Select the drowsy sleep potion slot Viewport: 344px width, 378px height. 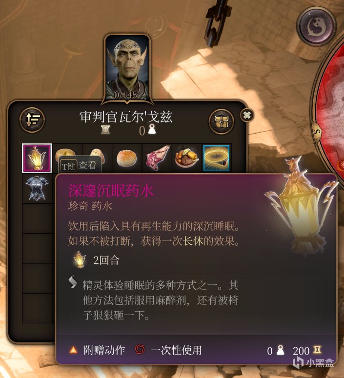[37, 158]
